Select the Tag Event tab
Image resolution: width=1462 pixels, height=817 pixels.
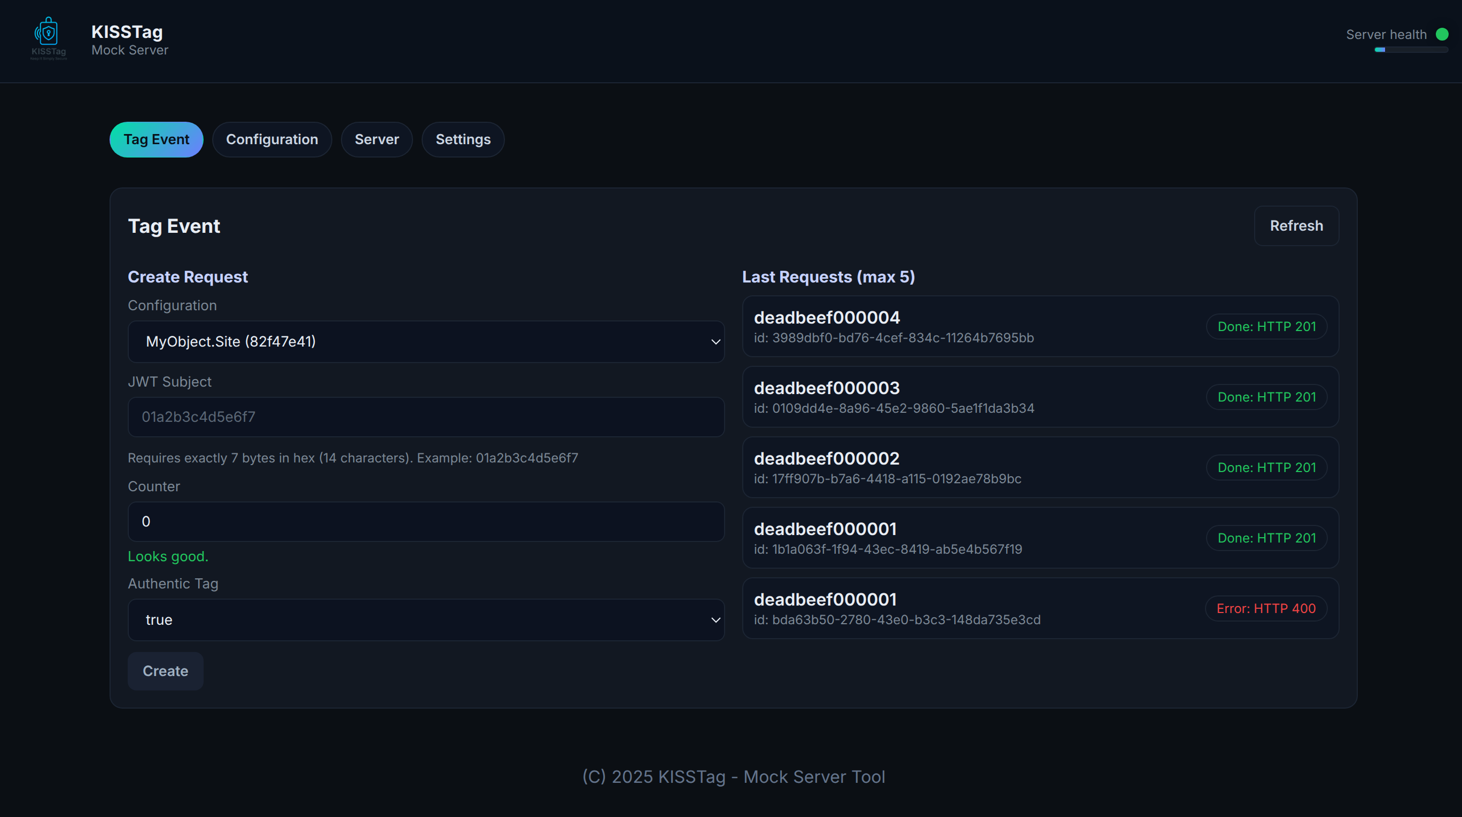pos(156,139)
